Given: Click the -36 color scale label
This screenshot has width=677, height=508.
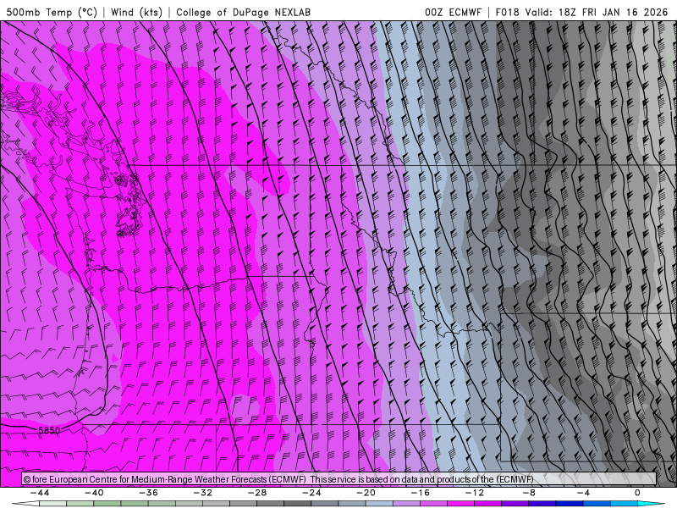Looking at the screenshot, I should (x=148, y=493).
